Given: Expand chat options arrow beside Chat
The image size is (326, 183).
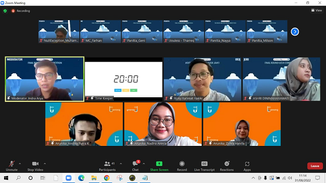Looking at the screenshot, I should coord(143,163).
